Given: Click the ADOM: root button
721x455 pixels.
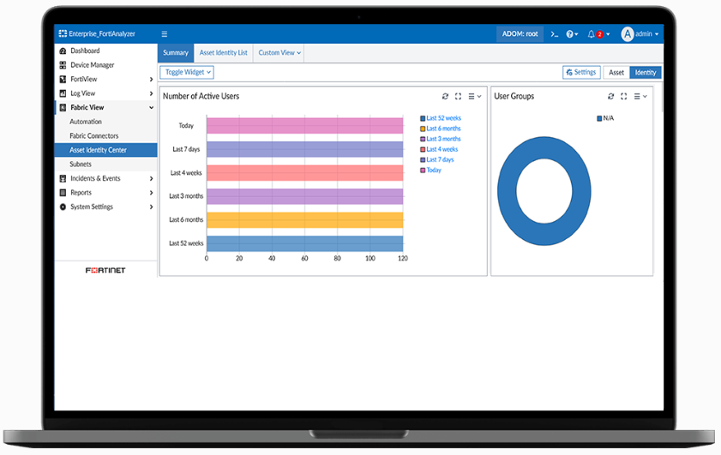Looking at the screenshot, I should point(520,34).
